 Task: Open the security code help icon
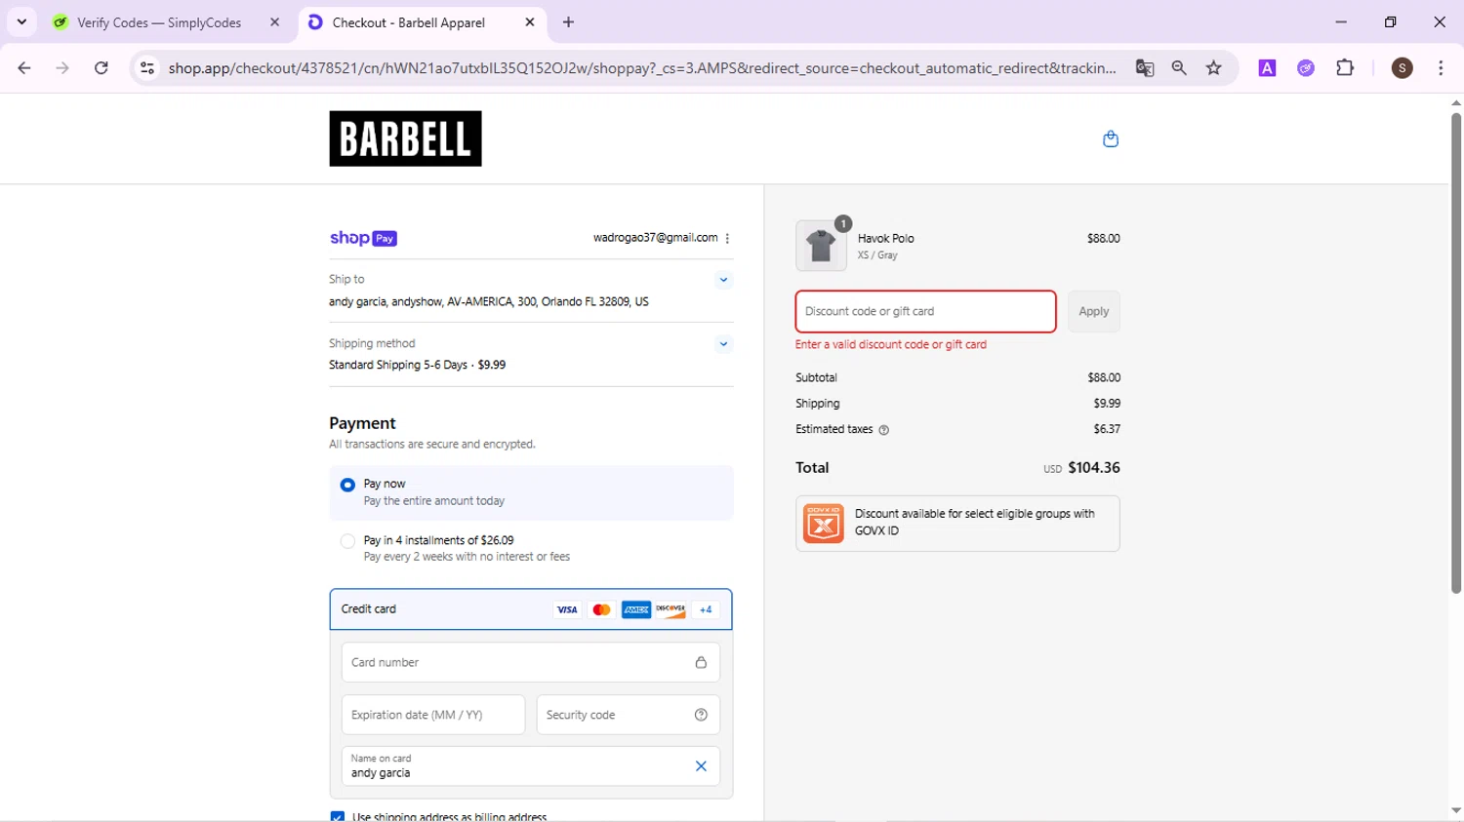pyautogui.click(x=701, y=715)
